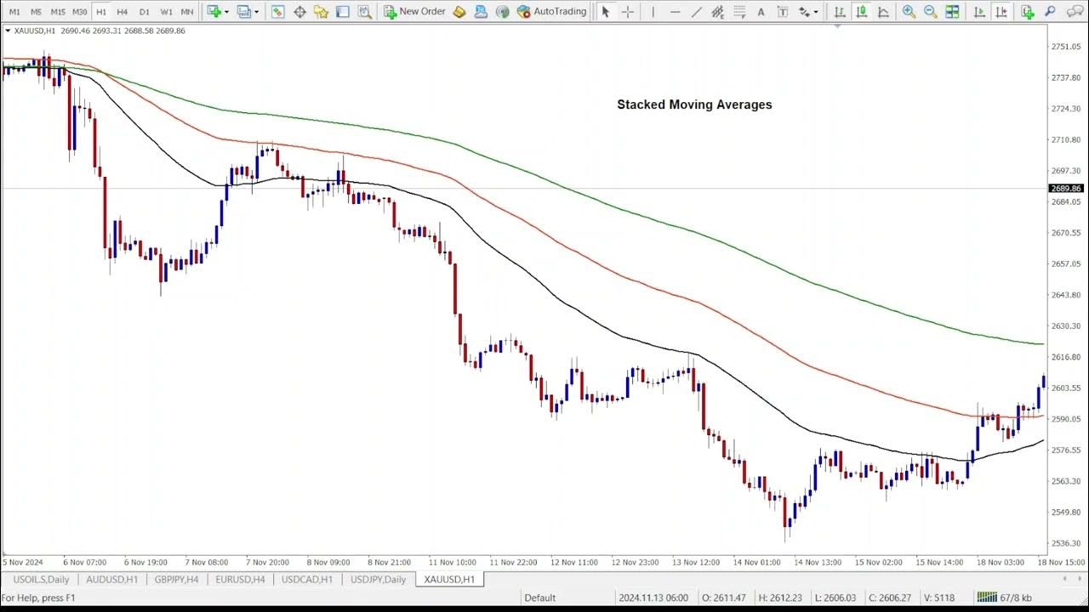Screen dimensions: 1089x612
Task: Toggle chart Auto Scroll
Action: [980, 11]
